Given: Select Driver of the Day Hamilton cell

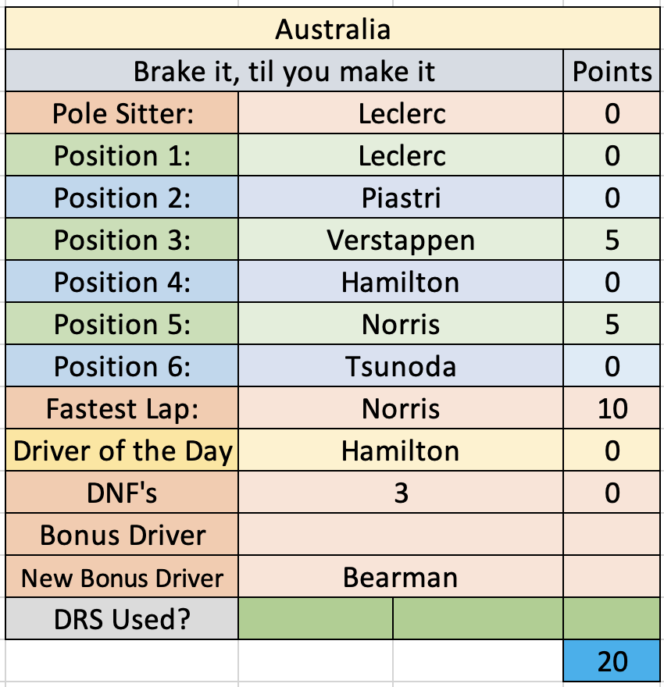Looking at the screenshot, I should 401,450.
